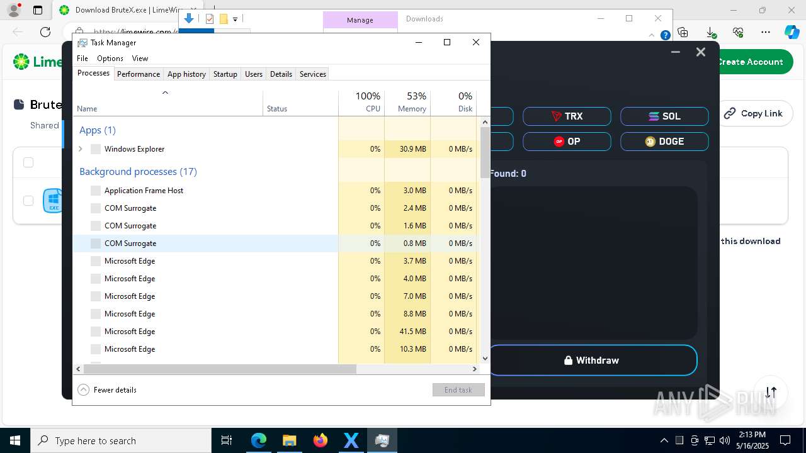Click File Explorer quick access down-arrow icon

tap(188, 19)
